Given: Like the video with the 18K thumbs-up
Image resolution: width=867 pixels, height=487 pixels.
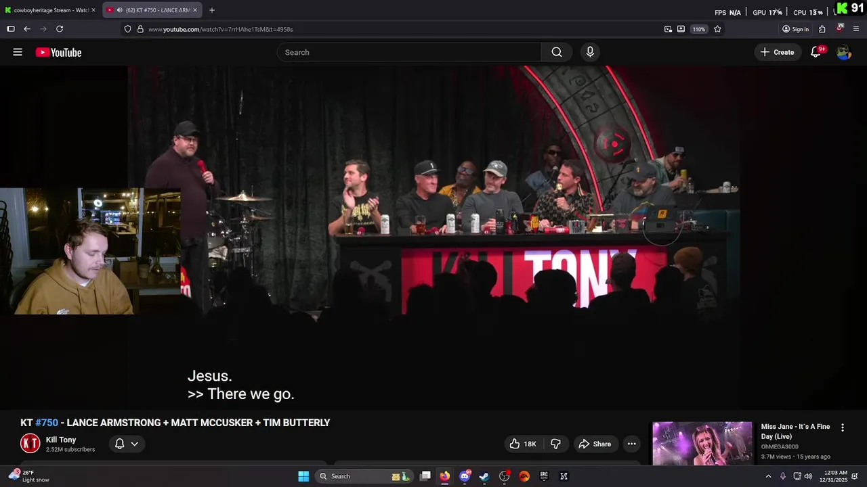Looking at the screenshot, I should 522,444.
